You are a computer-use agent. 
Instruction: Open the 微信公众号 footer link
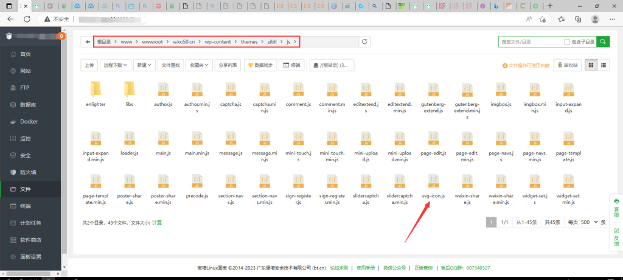coord(394,268)
